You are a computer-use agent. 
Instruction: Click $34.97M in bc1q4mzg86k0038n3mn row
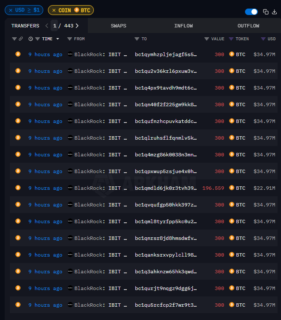[264, 155]
